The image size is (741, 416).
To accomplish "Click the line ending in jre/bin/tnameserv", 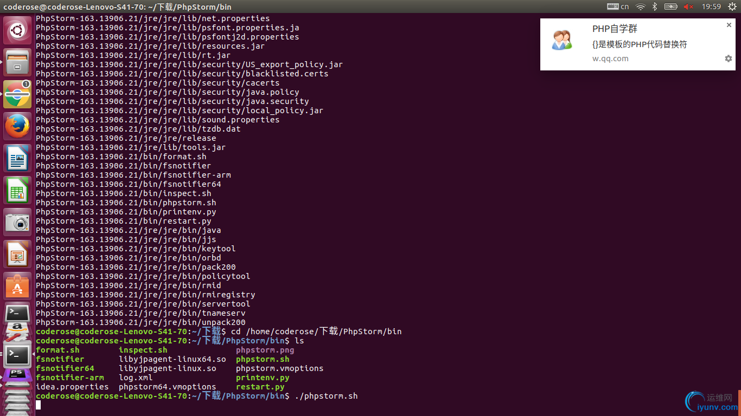I will [141, 313].
